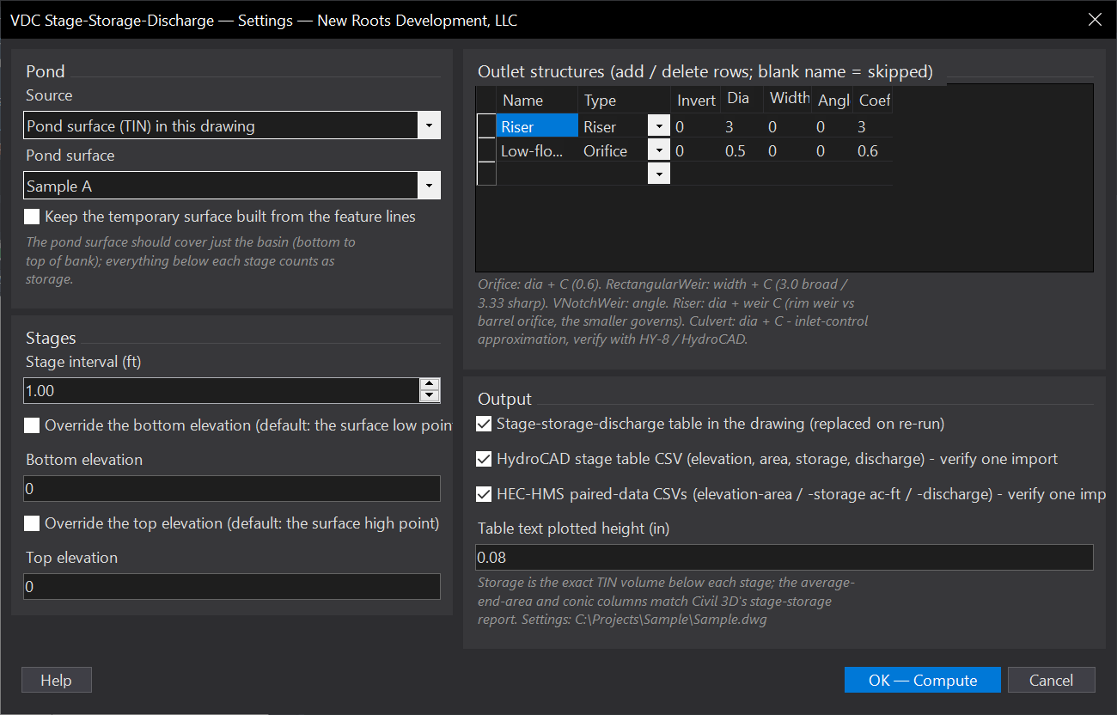1117x715 pixels.
Task: Close the Settings dialog window
Action: point(1095,19)
